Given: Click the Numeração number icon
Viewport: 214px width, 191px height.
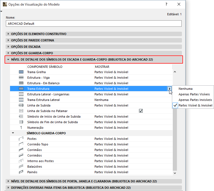Looking at the screenshot, I should click(x=21, y=128).
